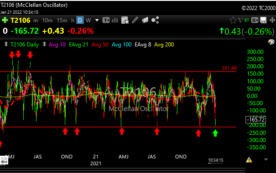276x173 pixels.
Task: Click the star favorite icon
Action: (233, 20)
